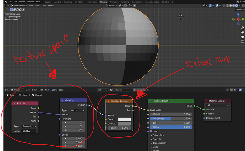Toggle selectability and visibility filter
245x151 pixels.
pos(205,5)
